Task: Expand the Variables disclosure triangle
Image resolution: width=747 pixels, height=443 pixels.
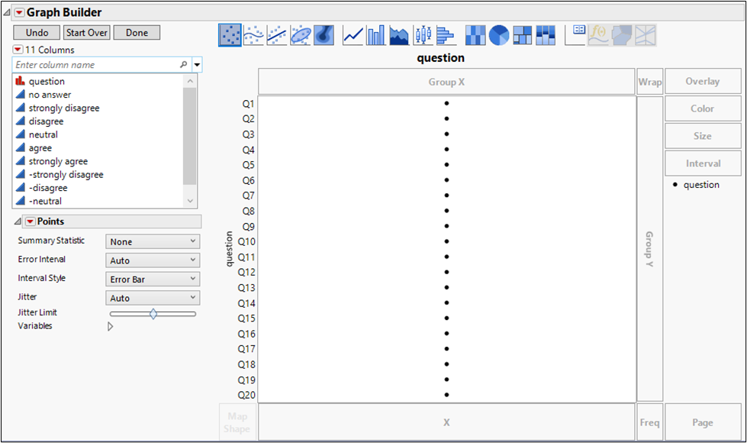Action: point(110,326)
